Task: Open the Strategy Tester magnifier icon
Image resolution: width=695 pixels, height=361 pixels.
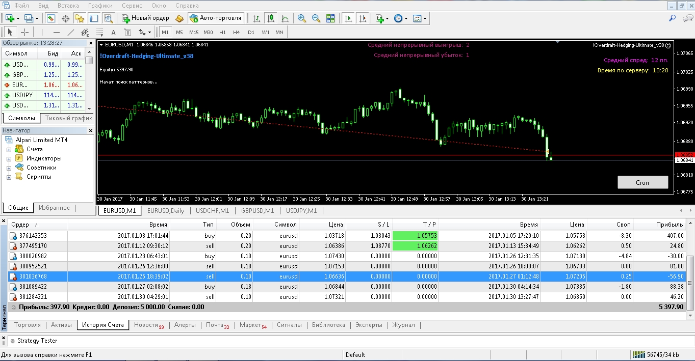Action: click(x=108, y=18)
